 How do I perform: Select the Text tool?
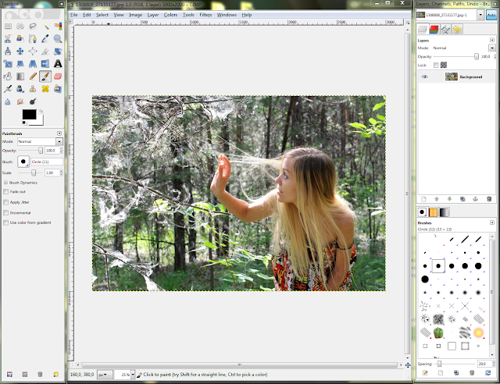[x=58, y=64]
